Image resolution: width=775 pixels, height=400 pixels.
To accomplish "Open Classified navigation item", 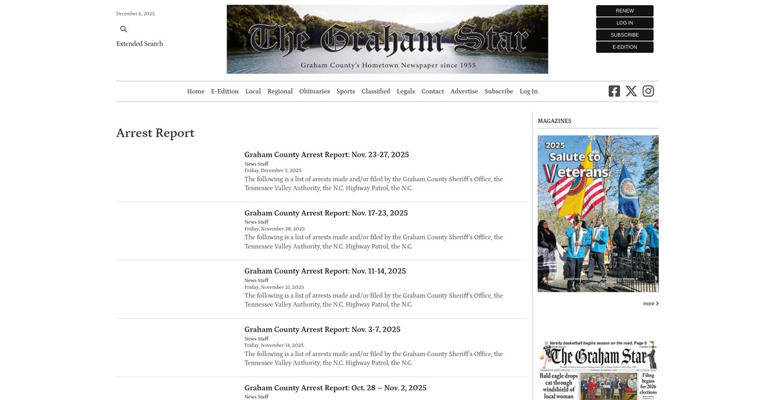I will click(376, 92).
